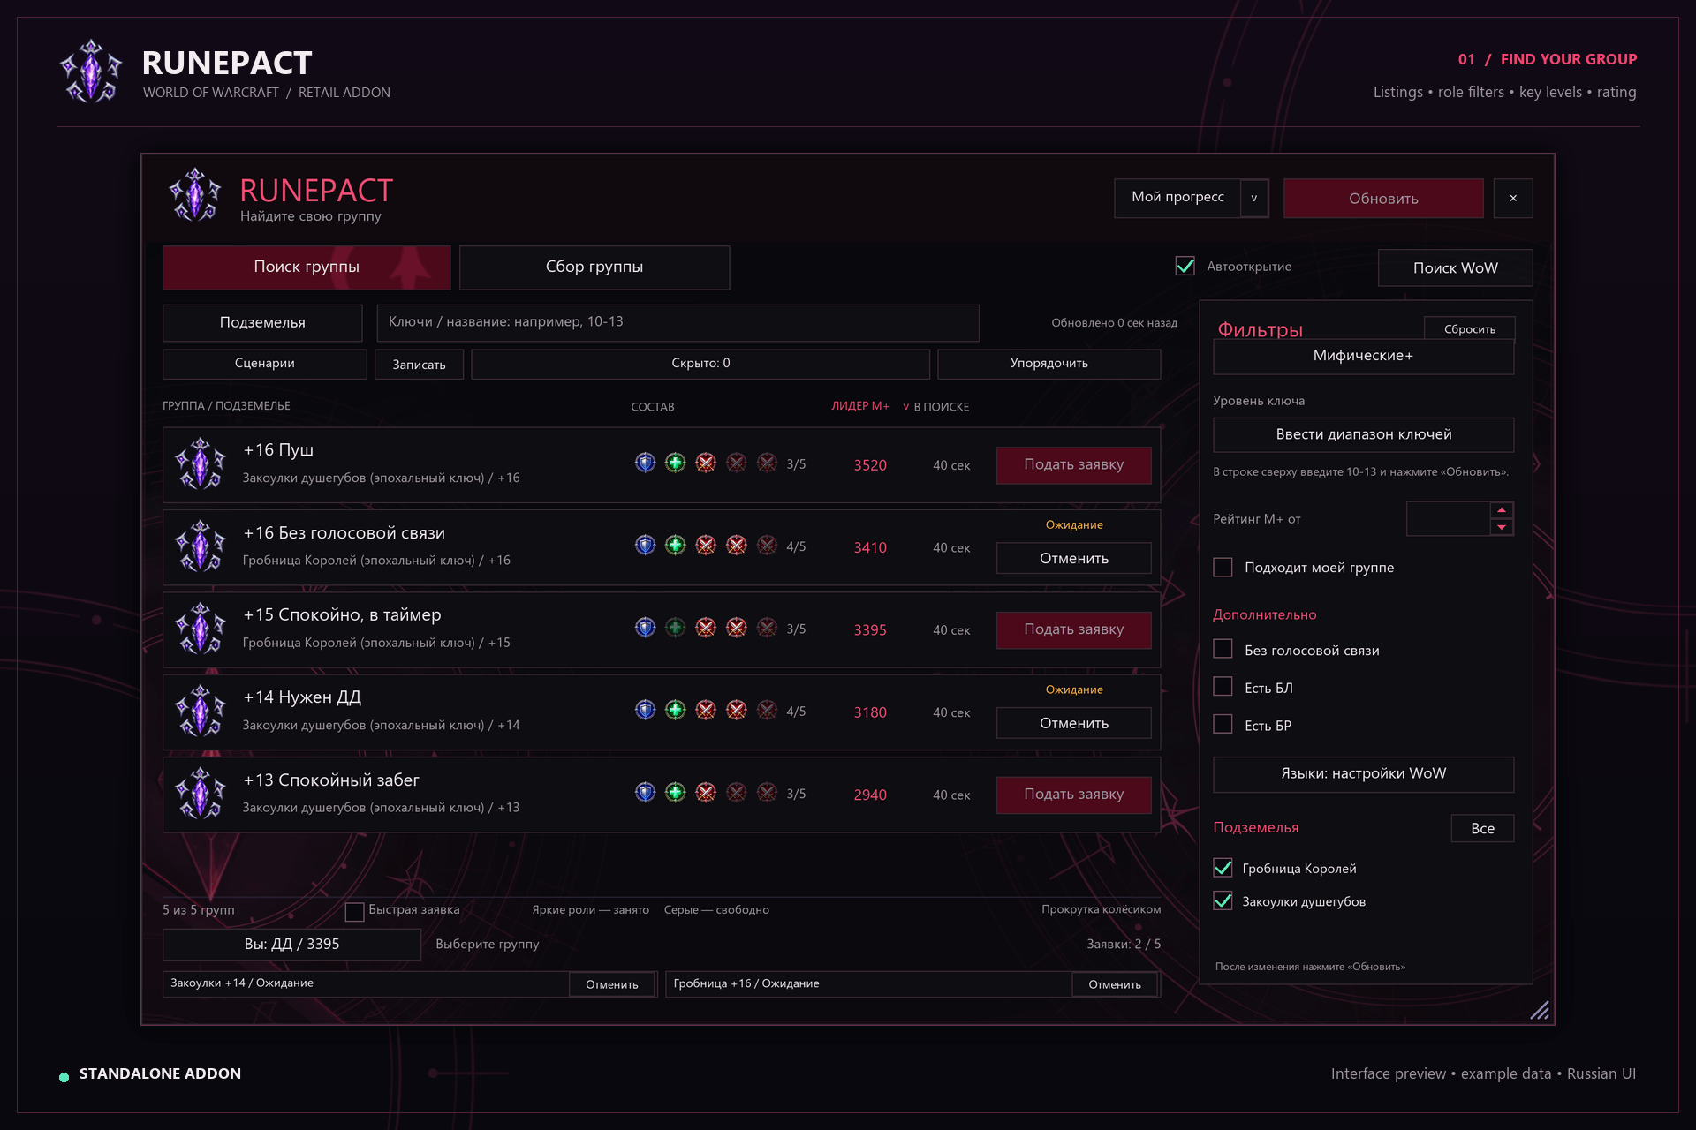Click the Обновить refresh button

coord(1383,198)
